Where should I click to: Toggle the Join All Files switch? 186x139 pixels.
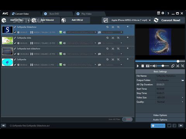(127, 119)
